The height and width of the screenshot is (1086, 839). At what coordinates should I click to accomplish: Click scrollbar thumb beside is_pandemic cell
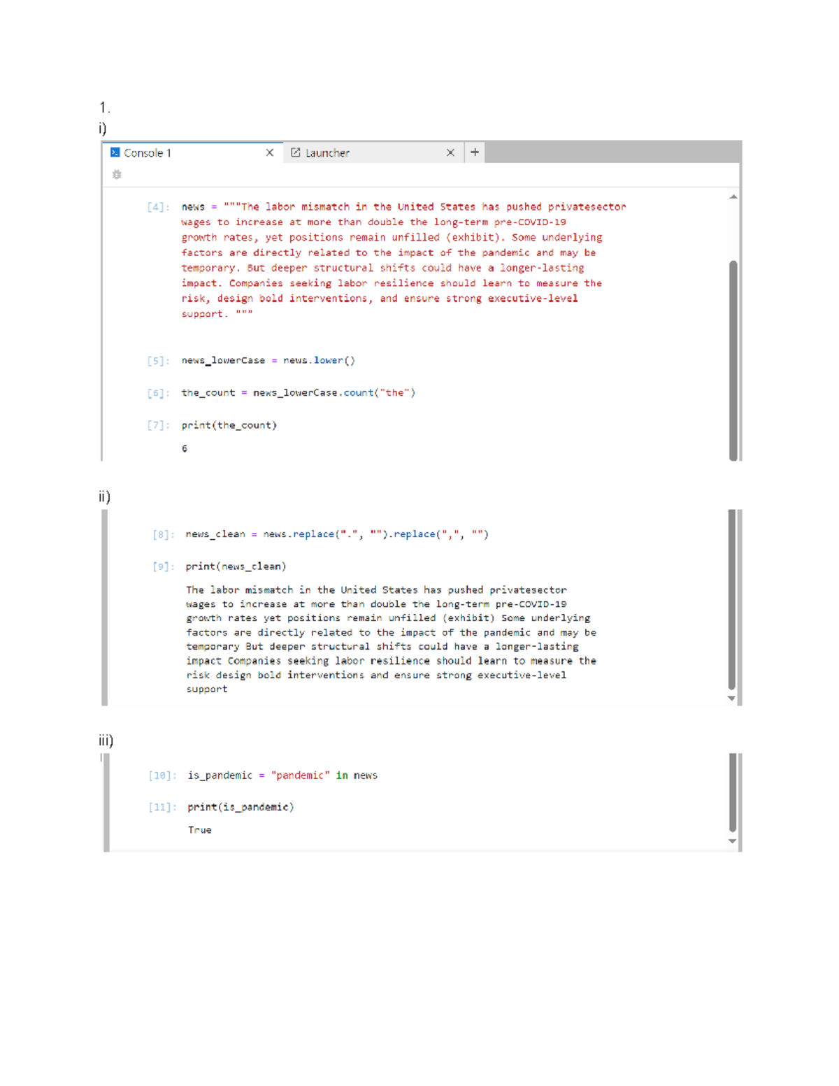[732, 793]
